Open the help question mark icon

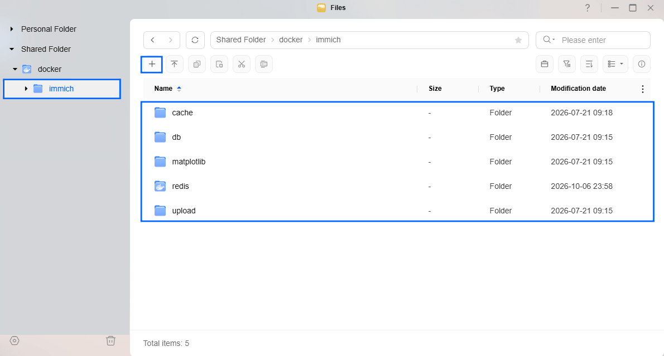tap(588, 8)
